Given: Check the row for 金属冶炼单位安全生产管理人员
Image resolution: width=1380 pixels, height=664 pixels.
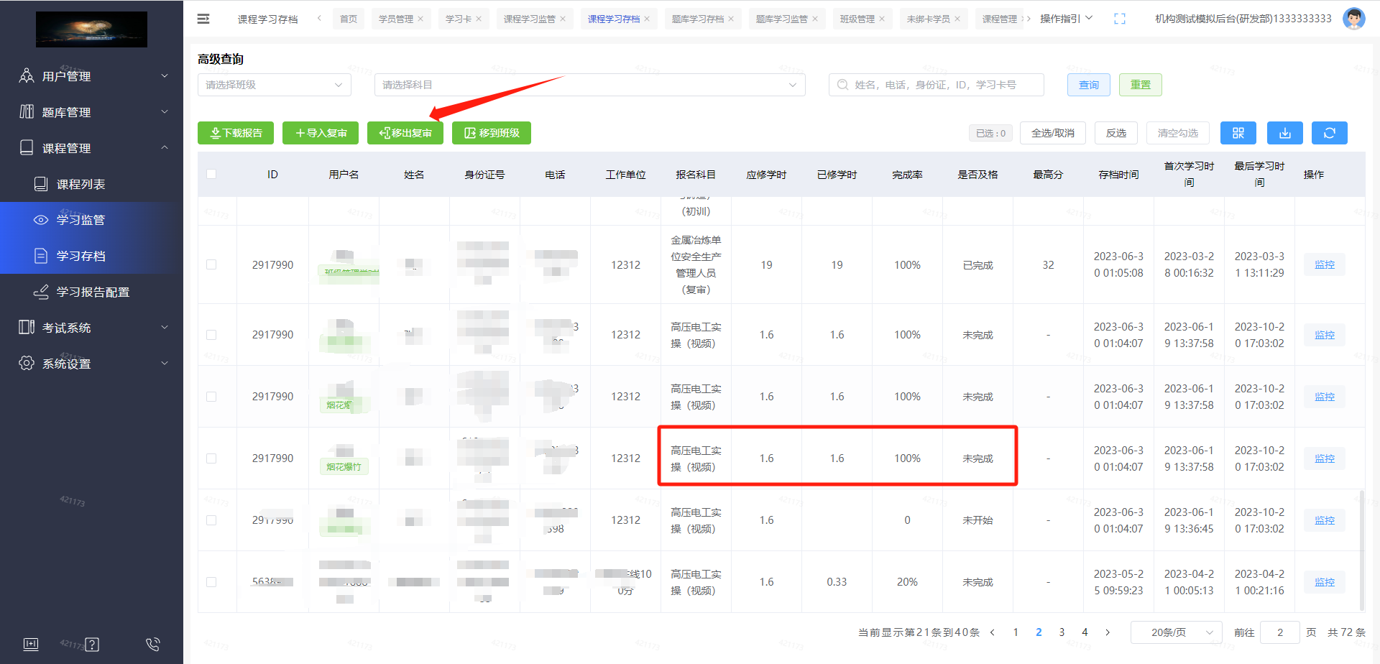Looking at the screenshot, I should point(211,264).
